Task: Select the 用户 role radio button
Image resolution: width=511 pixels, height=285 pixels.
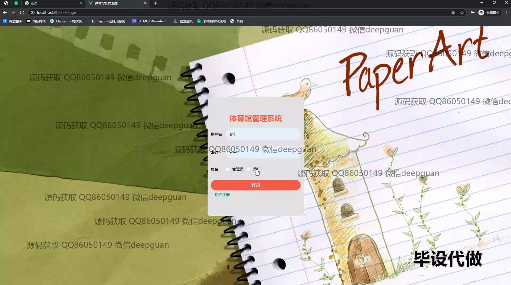Action: pos(249,169)
